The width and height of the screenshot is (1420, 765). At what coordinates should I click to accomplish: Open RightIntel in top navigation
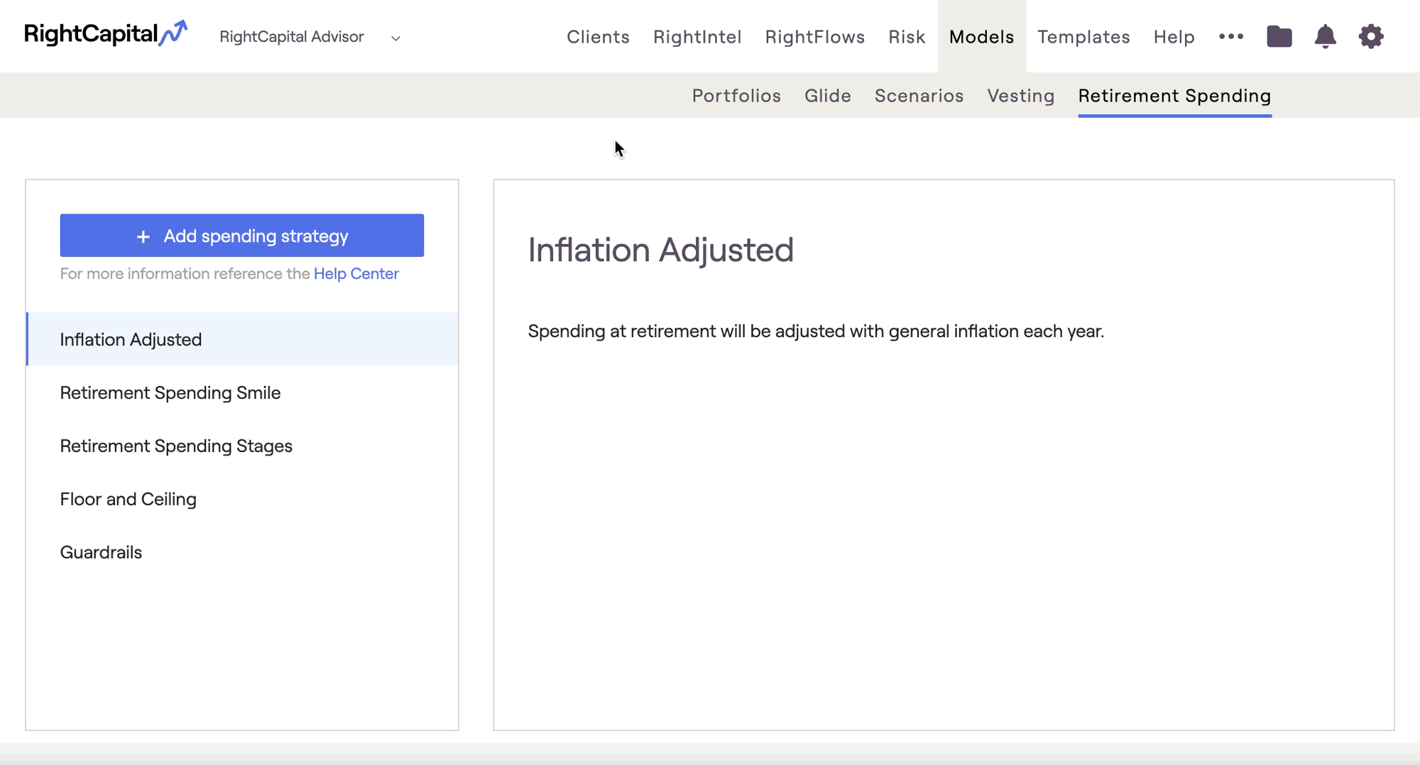(697, 37)
